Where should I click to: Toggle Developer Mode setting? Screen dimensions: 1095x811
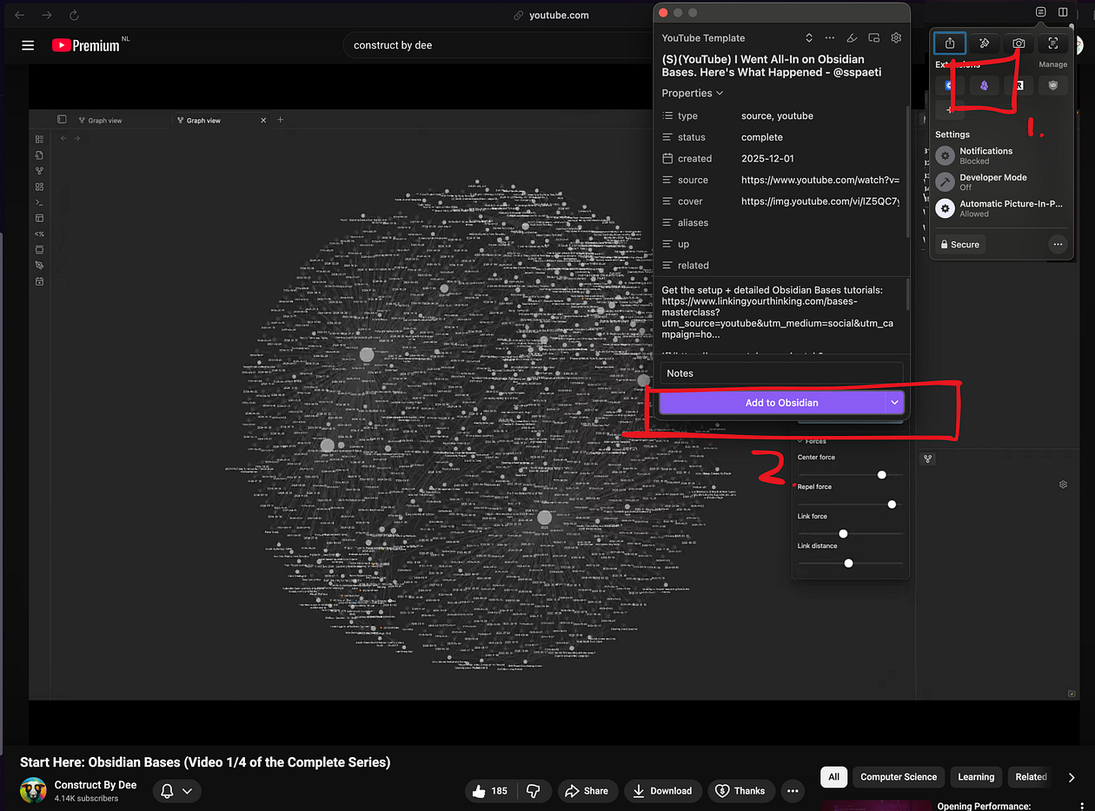(999, 181)
